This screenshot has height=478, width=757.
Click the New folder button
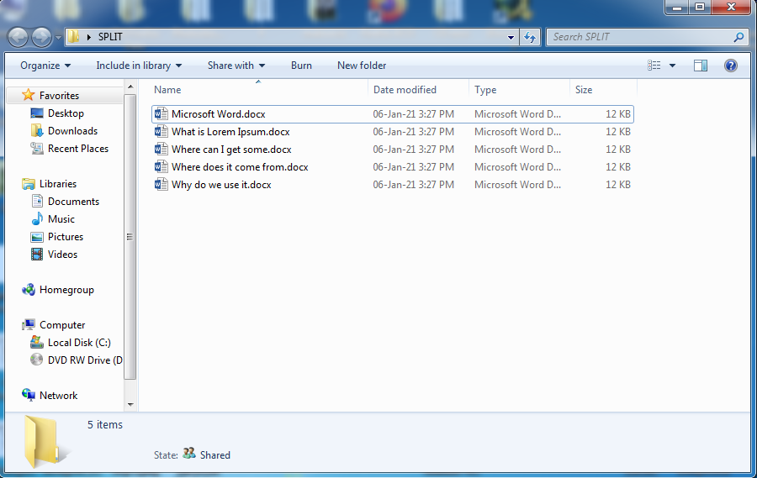tap(362, 66)
